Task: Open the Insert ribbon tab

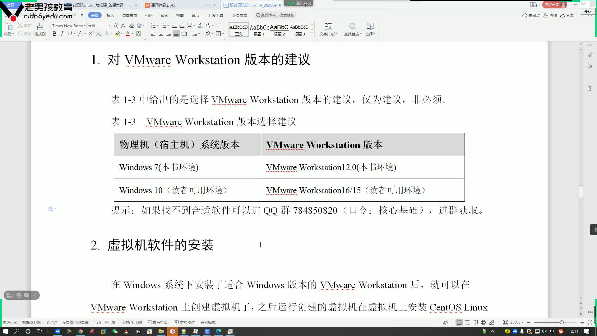Action: coord(110,15)
